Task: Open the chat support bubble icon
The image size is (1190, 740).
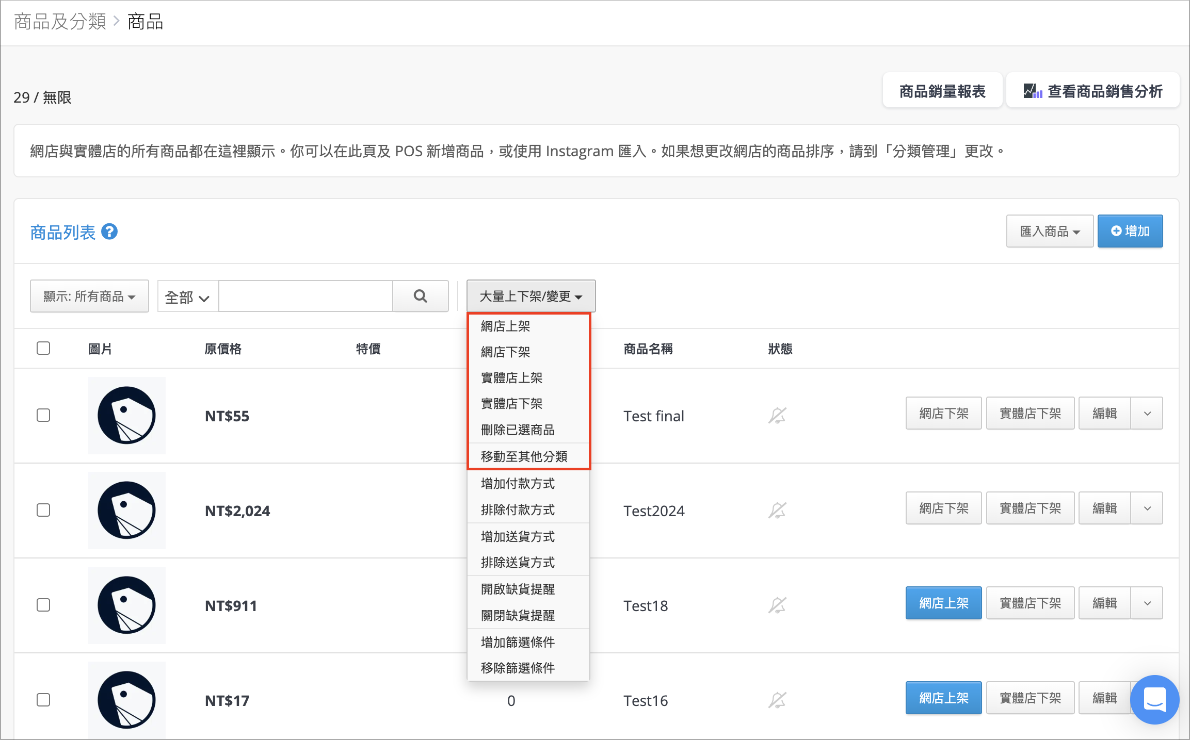Action: [1154, 699]
